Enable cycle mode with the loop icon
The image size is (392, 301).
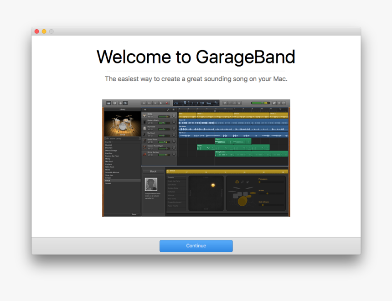point(226,102)
